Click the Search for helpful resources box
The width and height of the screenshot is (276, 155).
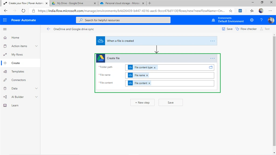[x=123, y=20]
